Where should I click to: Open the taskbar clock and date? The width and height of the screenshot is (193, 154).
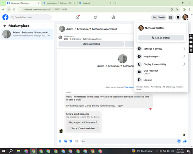point(180,151)
